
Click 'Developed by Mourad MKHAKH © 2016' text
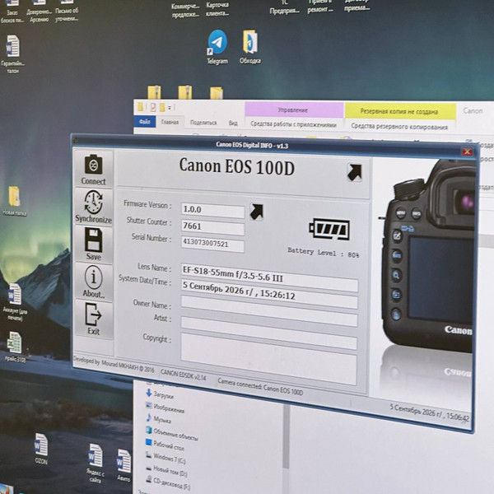[114, 365]
